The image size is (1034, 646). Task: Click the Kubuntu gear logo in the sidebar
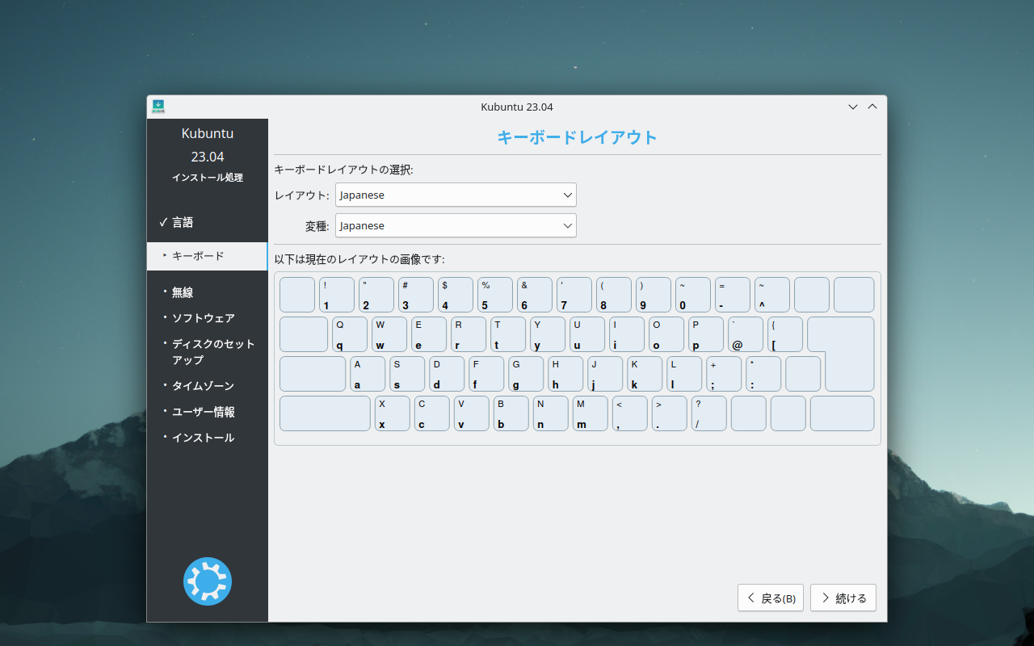click(208, 581)
